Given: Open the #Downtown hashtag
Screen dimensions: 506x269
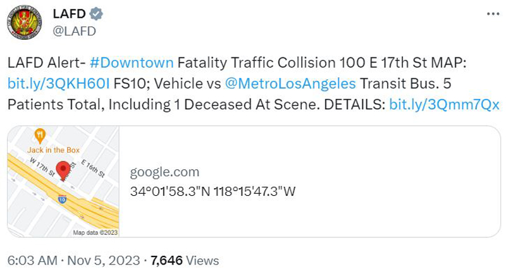Looking at the screenshot, I should point(132,63).
